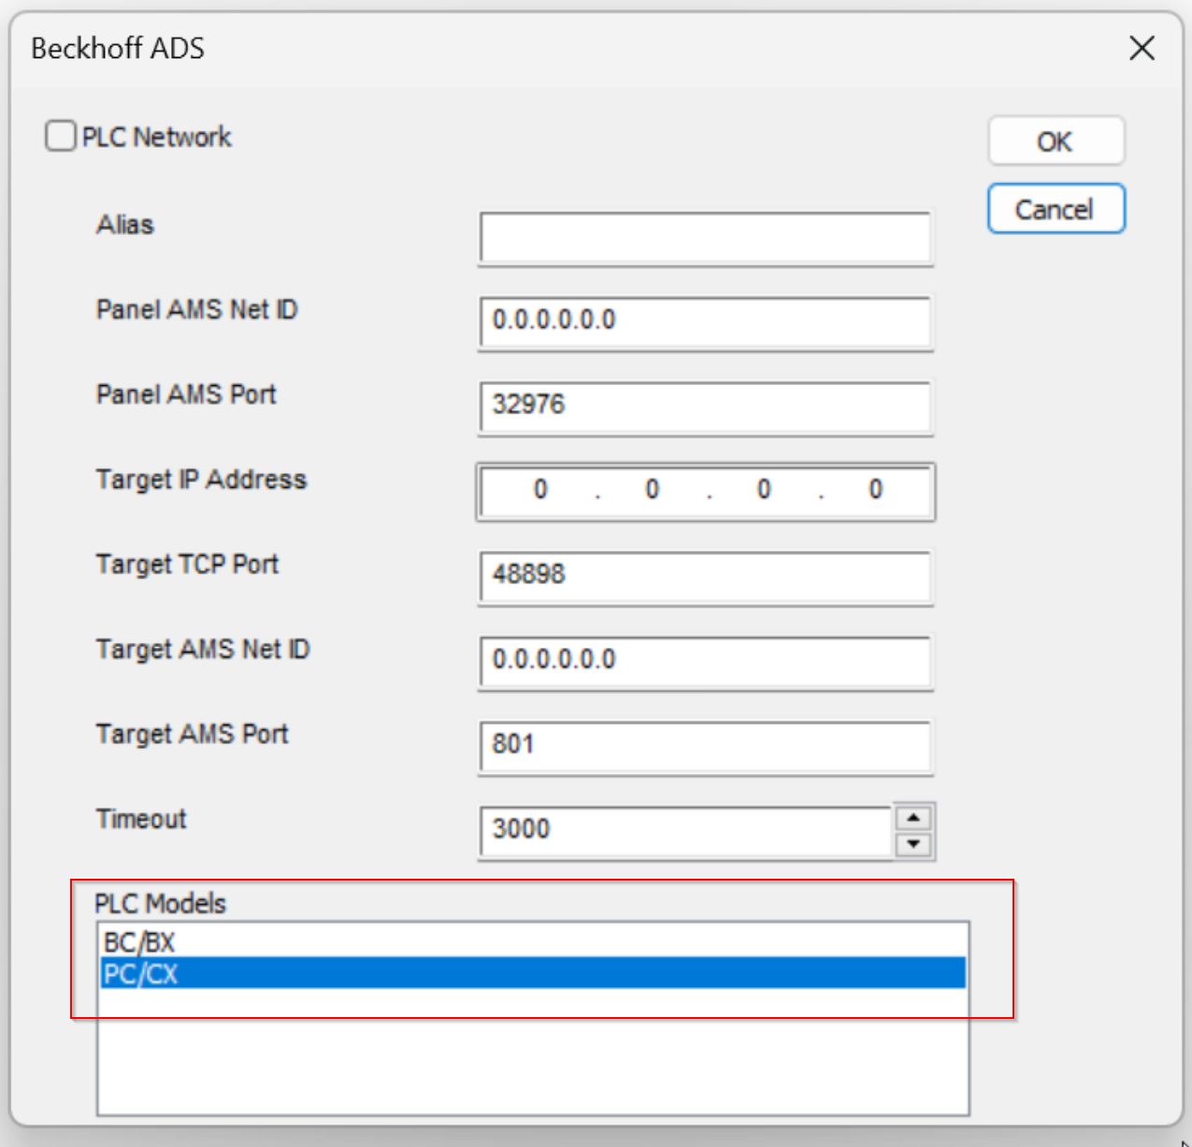
Task: Edit the Target AMS Net ID field
Action: click(706, 662)
